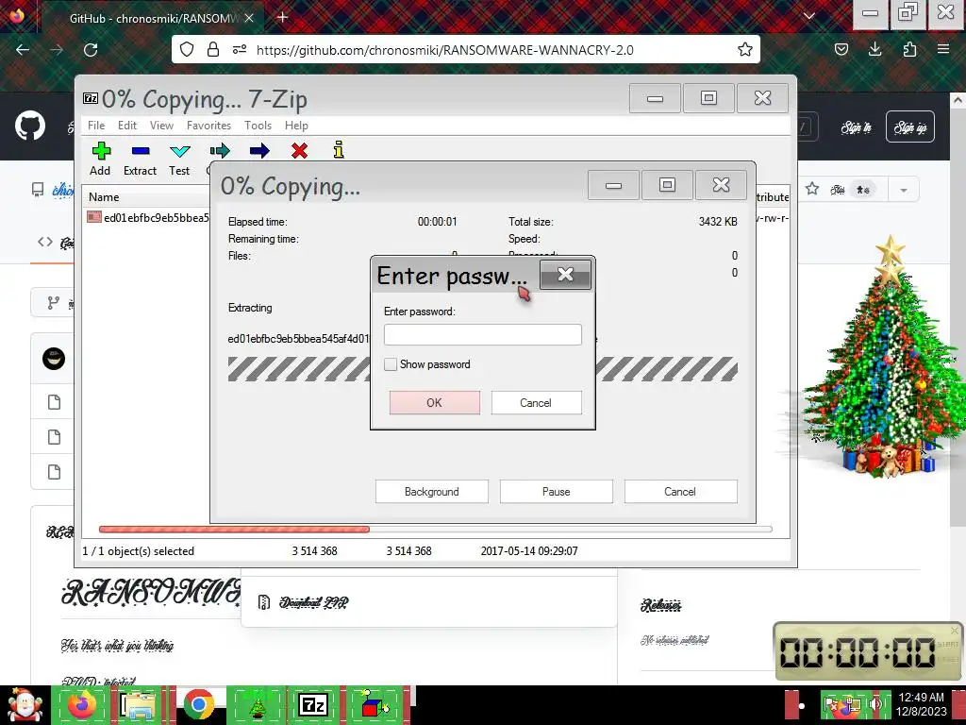Click the volume speaker tray icon
Image resolution: width=966 pixels, height=725 pixels.
point(874,705)
